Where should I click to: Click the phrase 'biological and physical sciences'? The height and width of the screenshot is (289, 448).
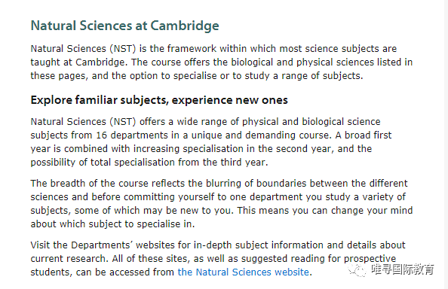[x=302, y=62]
